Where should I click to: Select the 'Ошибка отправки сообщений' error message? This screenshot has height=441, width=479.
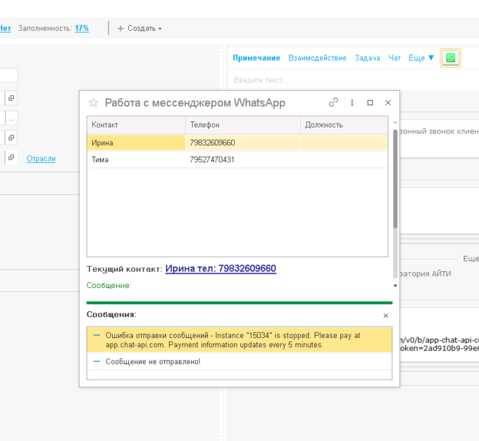[240, 339]
